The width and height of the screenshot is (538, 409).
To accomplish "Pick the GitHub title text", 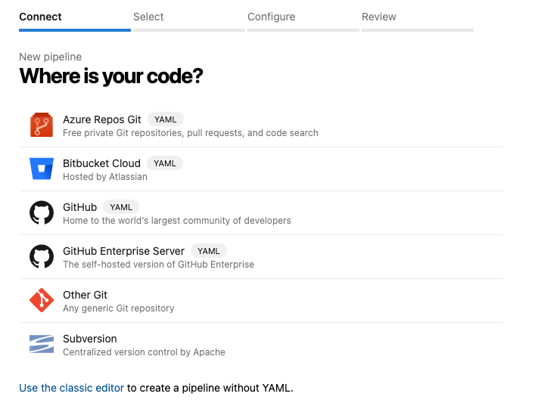I will click(80, 207).
